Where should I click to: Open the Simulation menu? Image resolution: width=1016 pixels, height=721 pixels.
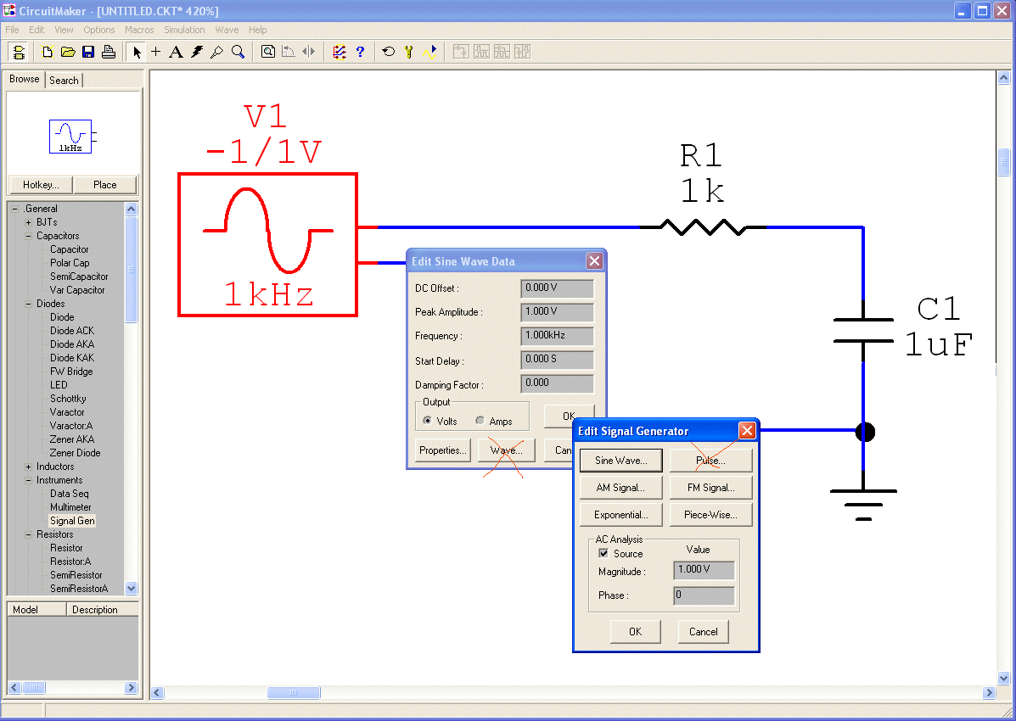pos(184,30)
